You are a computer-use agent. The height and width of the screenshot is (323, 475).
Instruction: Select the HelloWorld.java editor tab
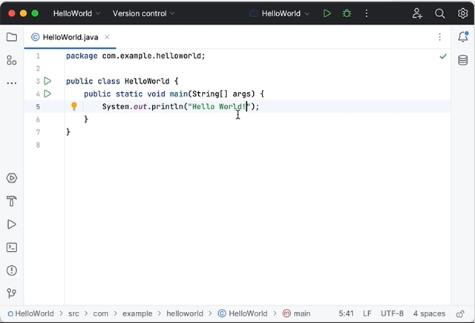coord(70,37)
